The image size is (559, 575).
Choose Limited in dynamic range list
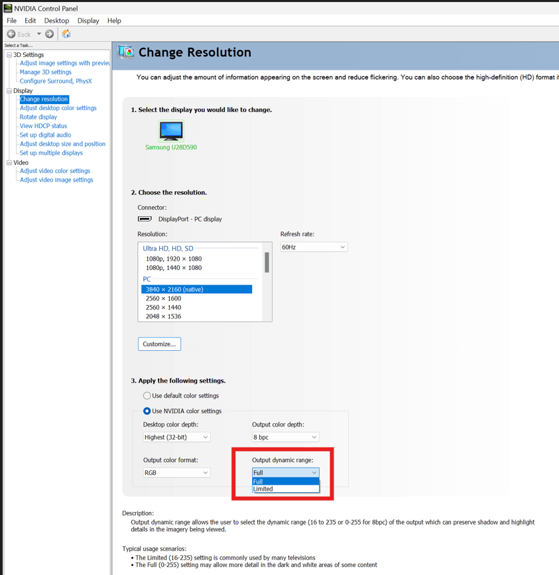(286, 489)
